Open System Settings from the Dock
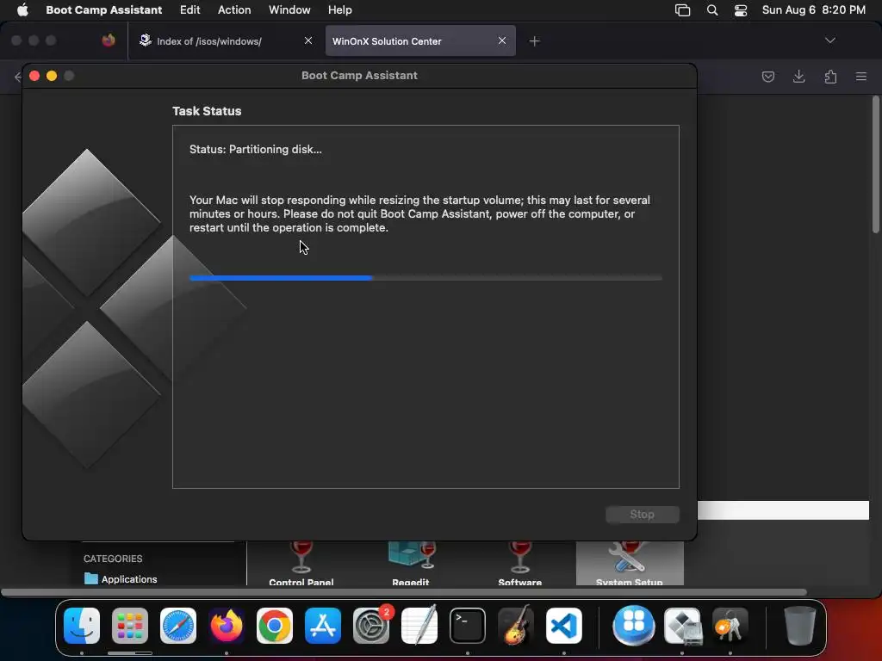This screenshot has height=661, width=882. click(371, 626)
